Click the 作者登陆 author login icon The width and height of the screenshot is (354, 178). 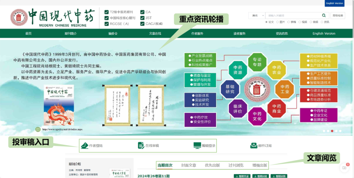[x=85, y=146]
